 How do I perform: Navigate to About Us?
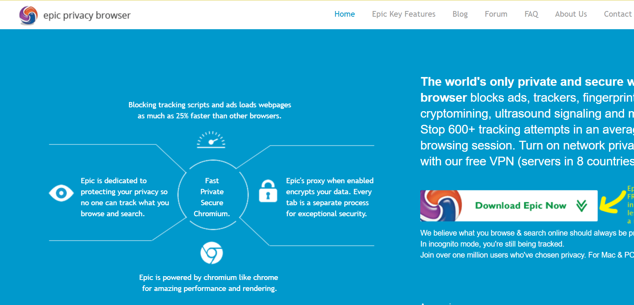pos(571,14)
